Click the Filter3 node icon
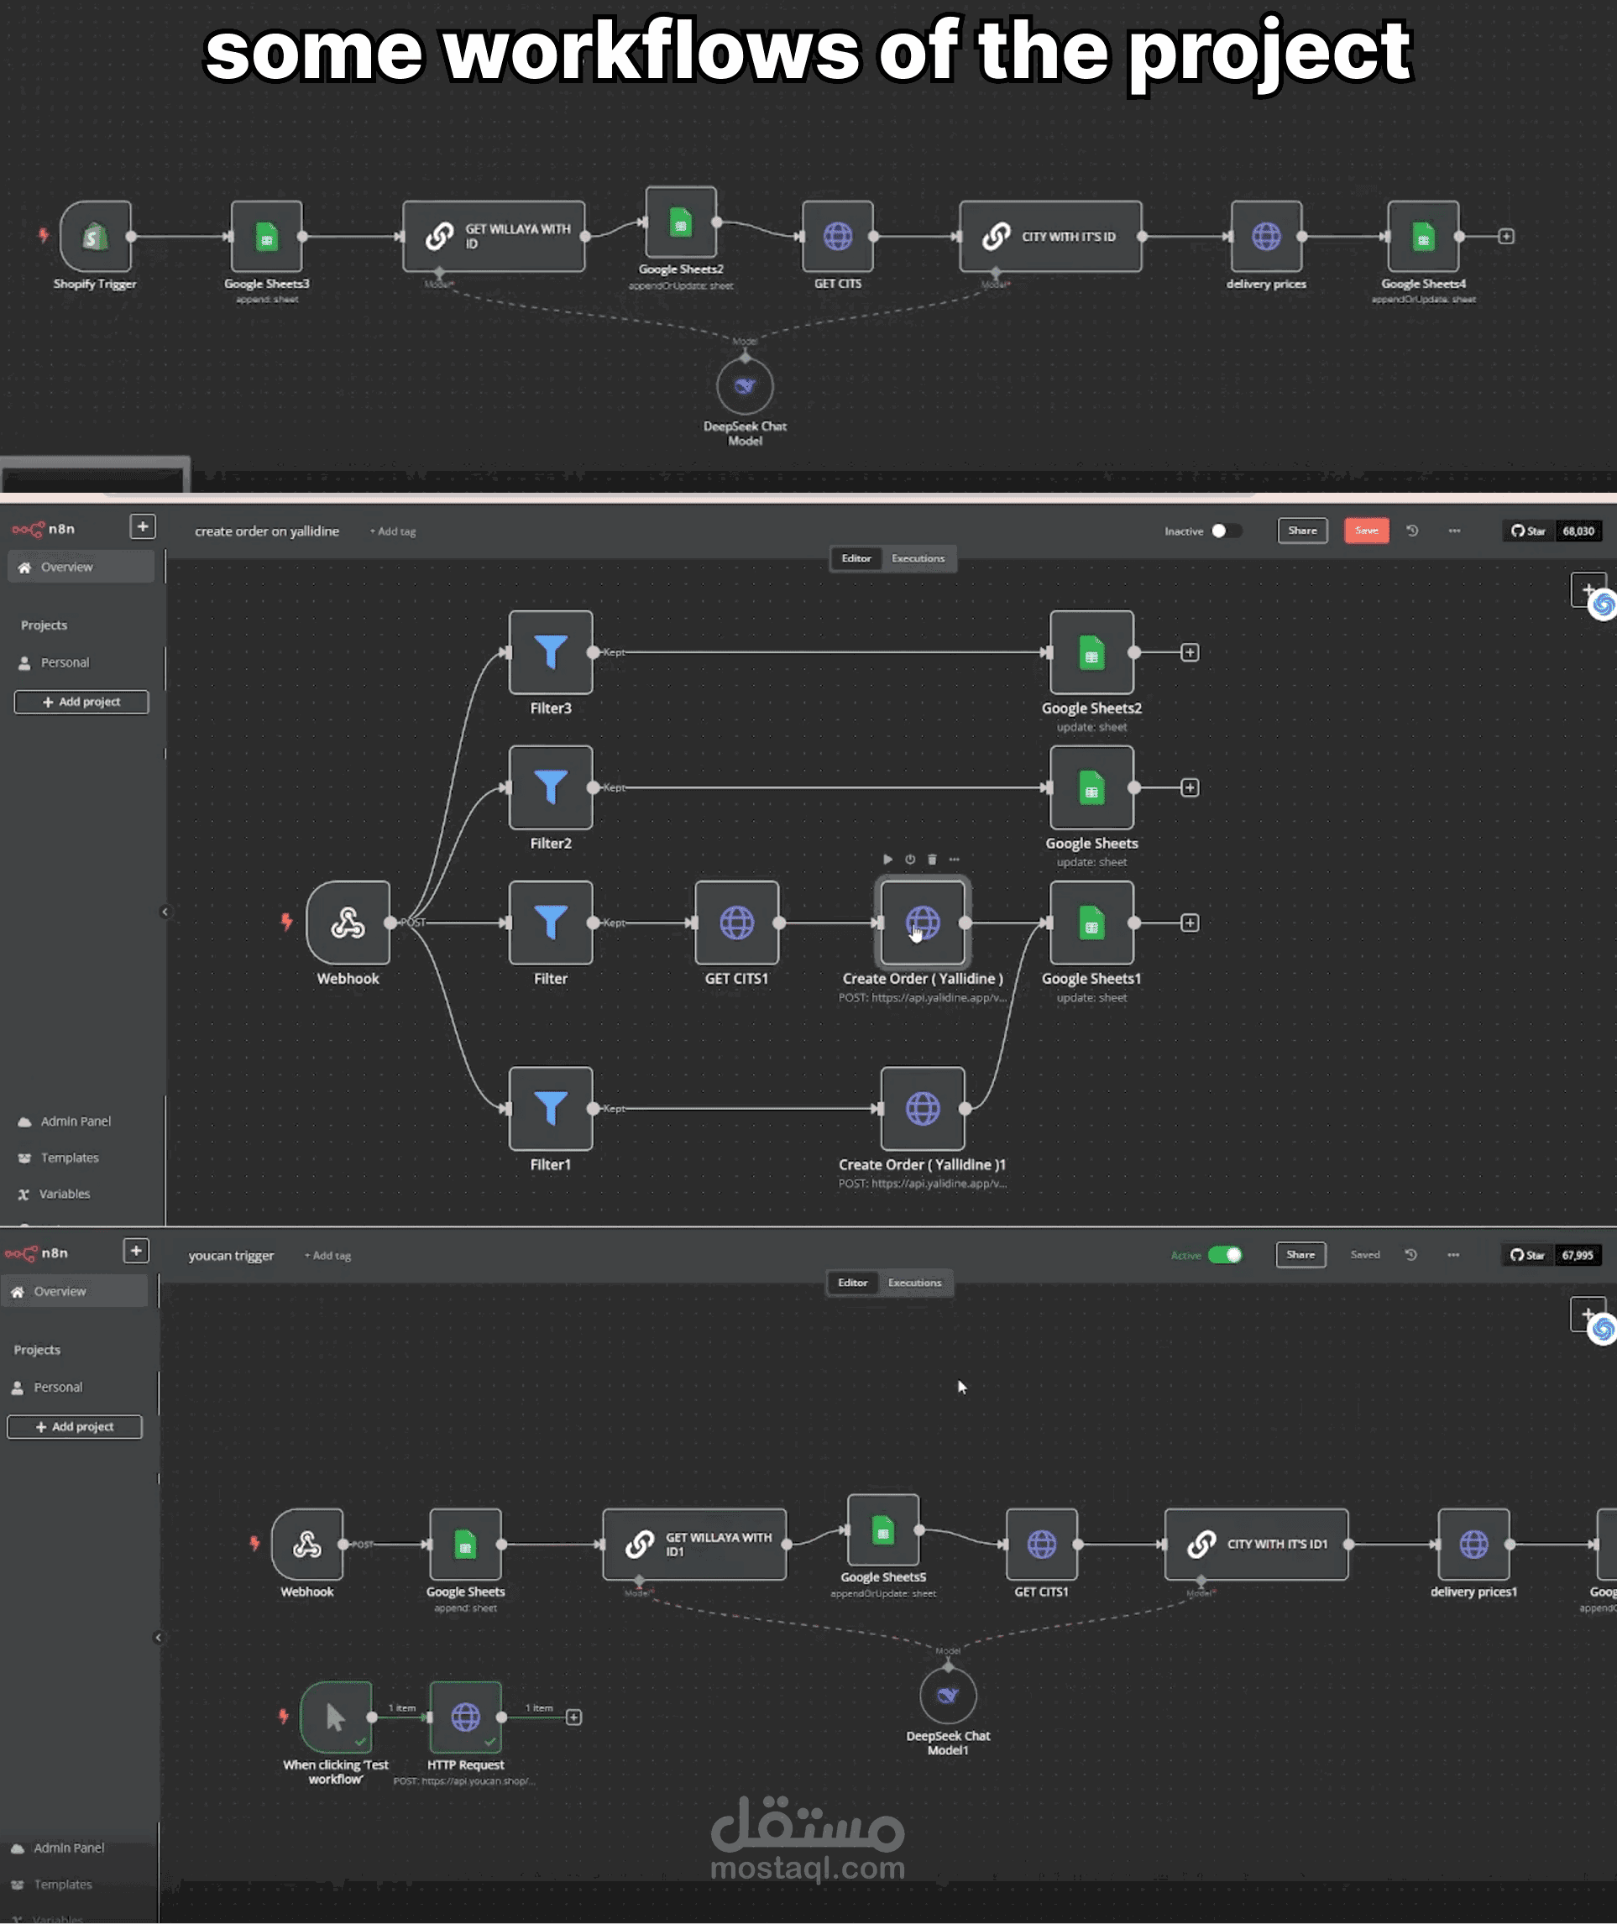This screenshot has height=1924, width=1617. [x=550, y=651]
